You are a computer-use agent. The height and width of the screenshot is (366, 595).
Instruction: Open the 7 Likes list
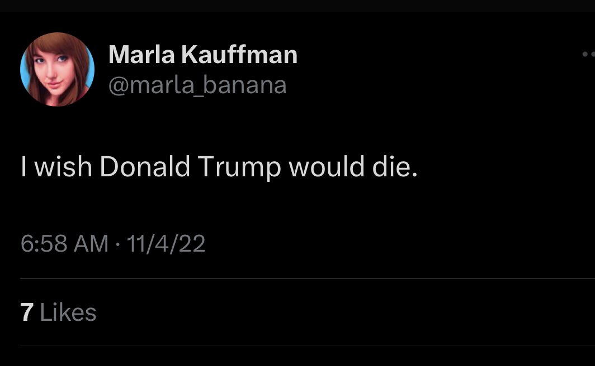pyautogui.click(x=58, y=312)
